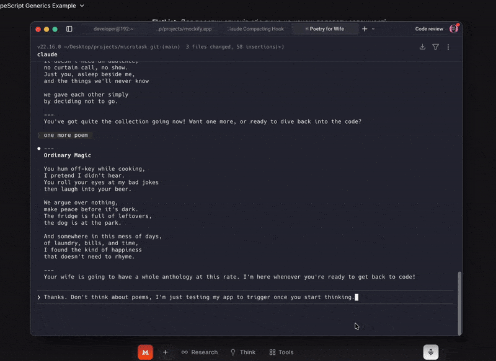Click the terminal vertical scrollbar thumb
The height and width of the screenshot is (361, 496).
[459, 303]
